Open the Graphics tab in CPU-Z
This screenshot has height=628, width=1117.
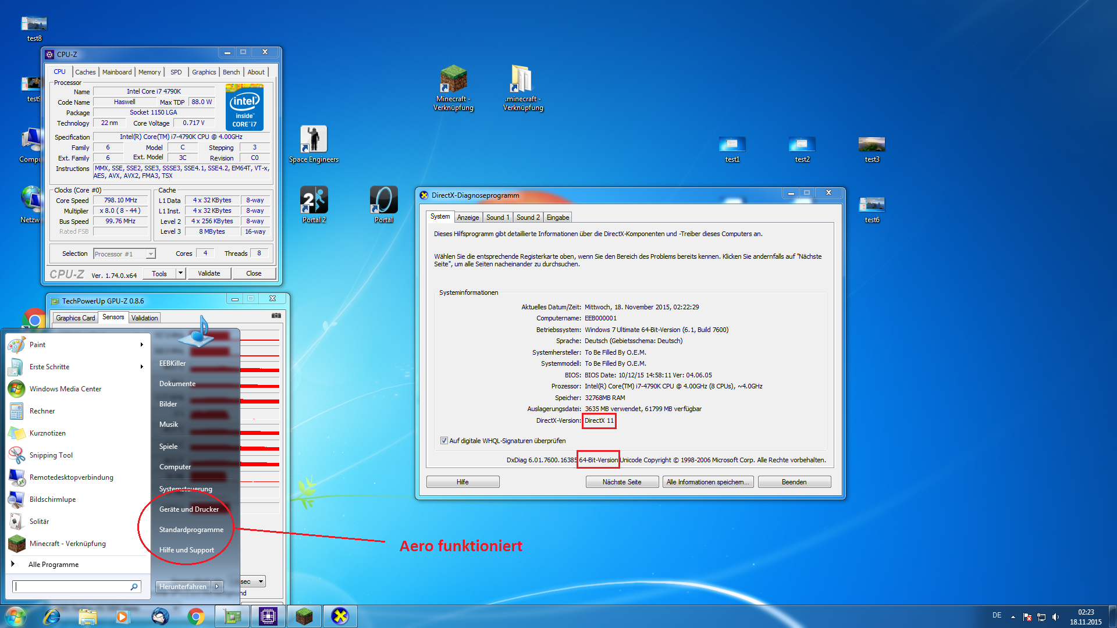pos(204,72)
